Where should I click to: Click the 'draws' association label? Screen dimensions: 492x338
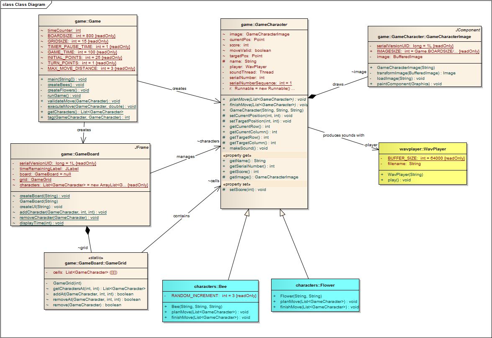click(x=338, y=84)
